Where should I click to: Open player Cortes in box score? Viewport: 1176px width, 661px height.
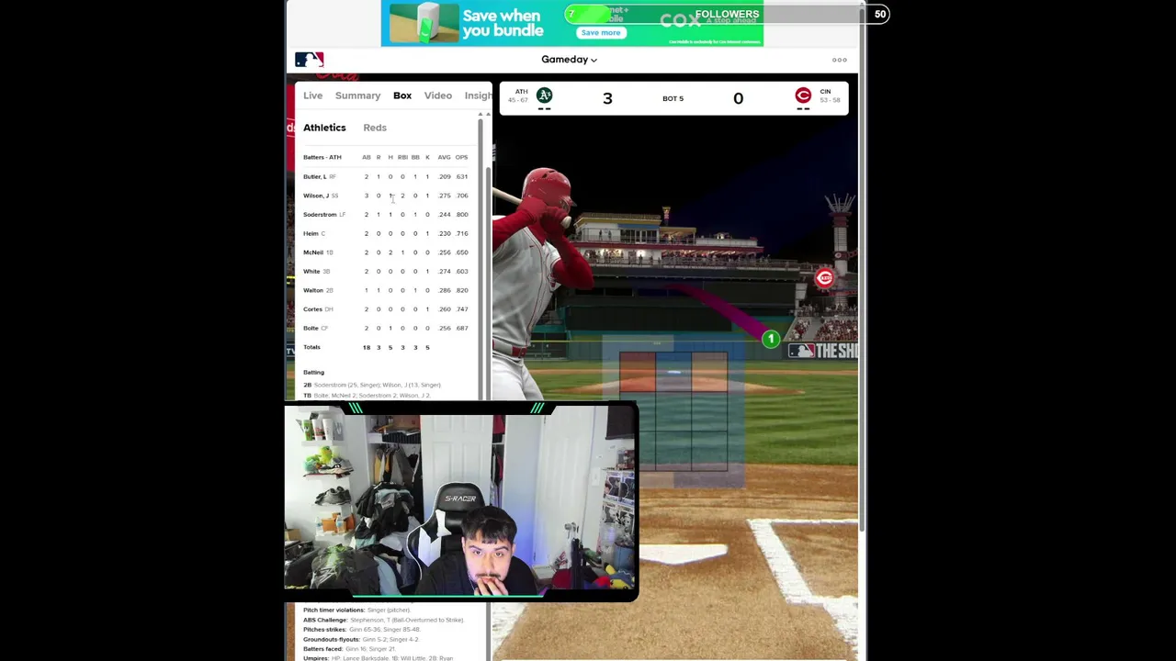tap(312, 309)
